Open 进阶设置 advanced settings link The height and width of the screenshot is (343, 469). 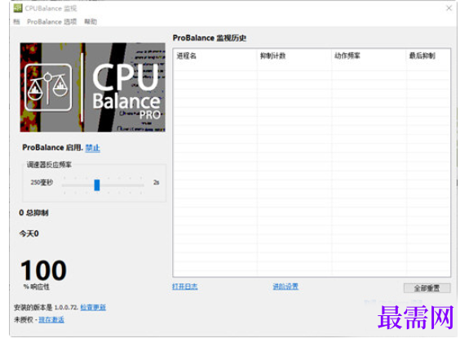tap(285, 287)
